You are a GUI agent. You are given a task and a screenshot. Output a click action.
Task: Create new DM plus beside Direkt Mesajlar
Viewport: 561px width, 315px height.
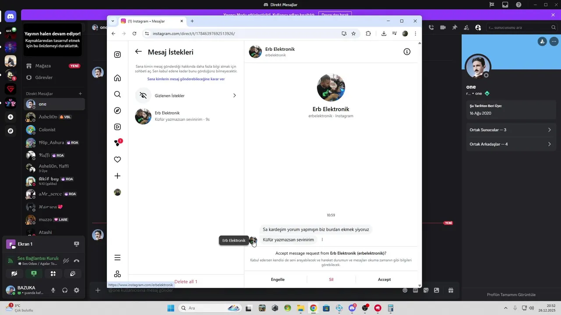pyautogui.click(x=80, y=94)
